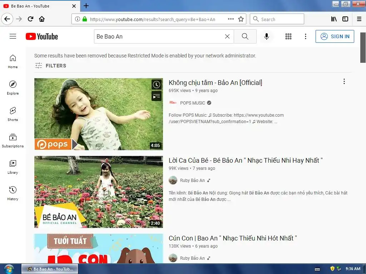The height and width of the screenshot is (274, 366).
Task: Click the page vertical scrollbar thumb
Action: (363, 47)
